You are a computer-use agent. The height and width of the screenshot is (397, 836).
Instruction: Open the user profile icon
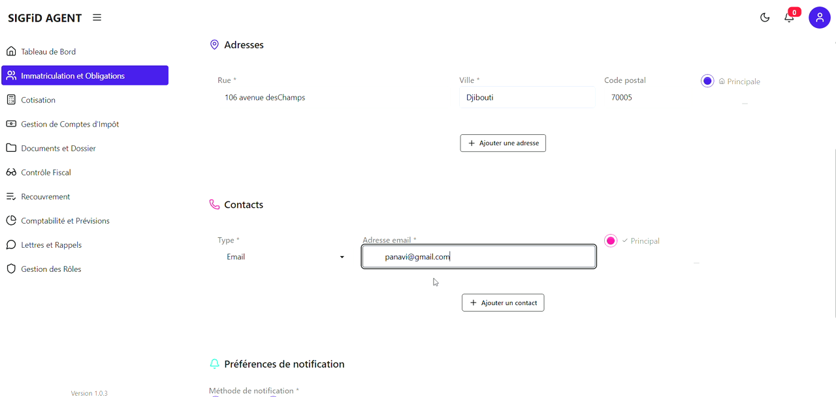pos(820,18)
